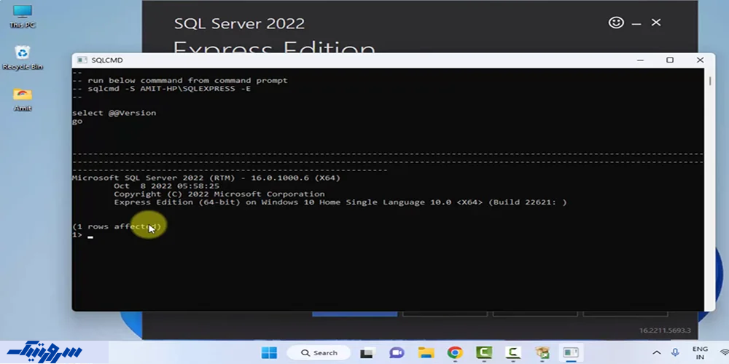Viewport: 729px width, 364px height.
Task: Open the installer package taskbar icon
Action: coord(542,353)
